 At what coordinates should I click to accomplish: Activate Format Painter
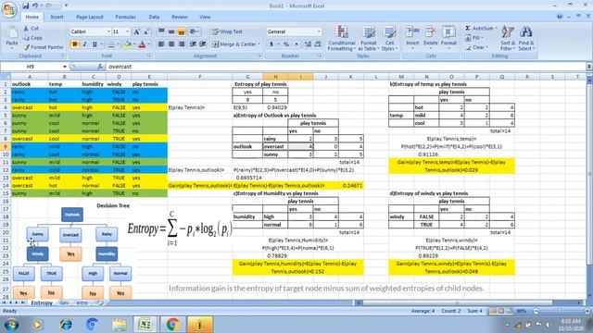point(44,47)
